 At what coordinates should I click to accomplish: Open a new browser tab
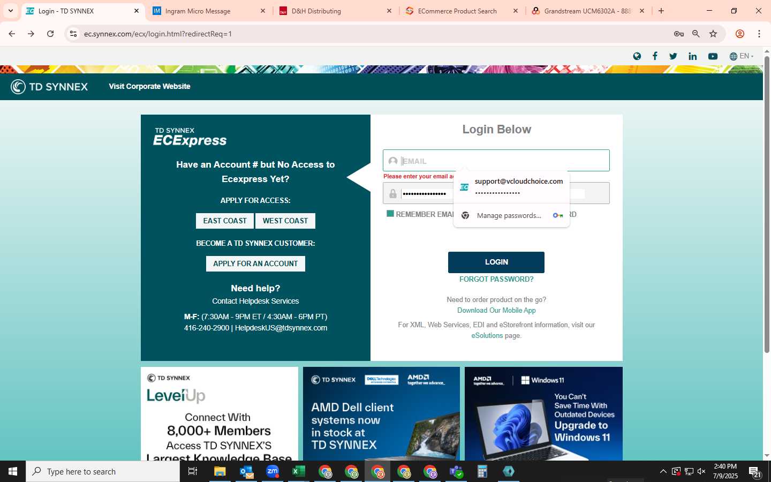pyautogui.click(x=661, y=11)
